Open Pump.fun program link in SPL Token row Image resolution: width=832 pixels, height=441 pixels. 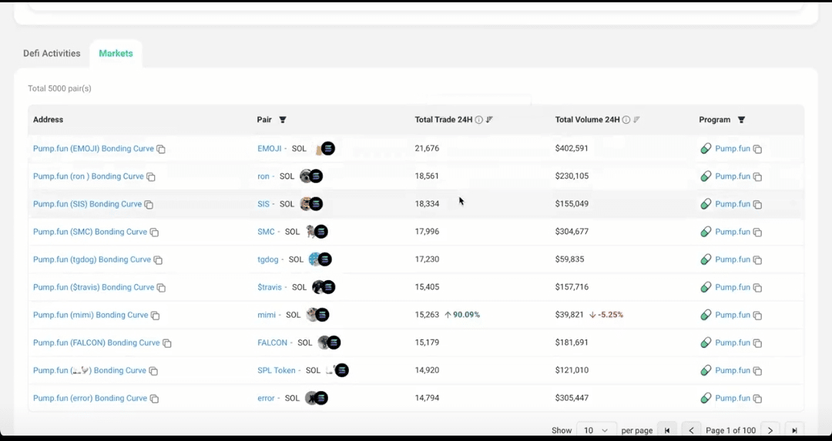(733, 370)
